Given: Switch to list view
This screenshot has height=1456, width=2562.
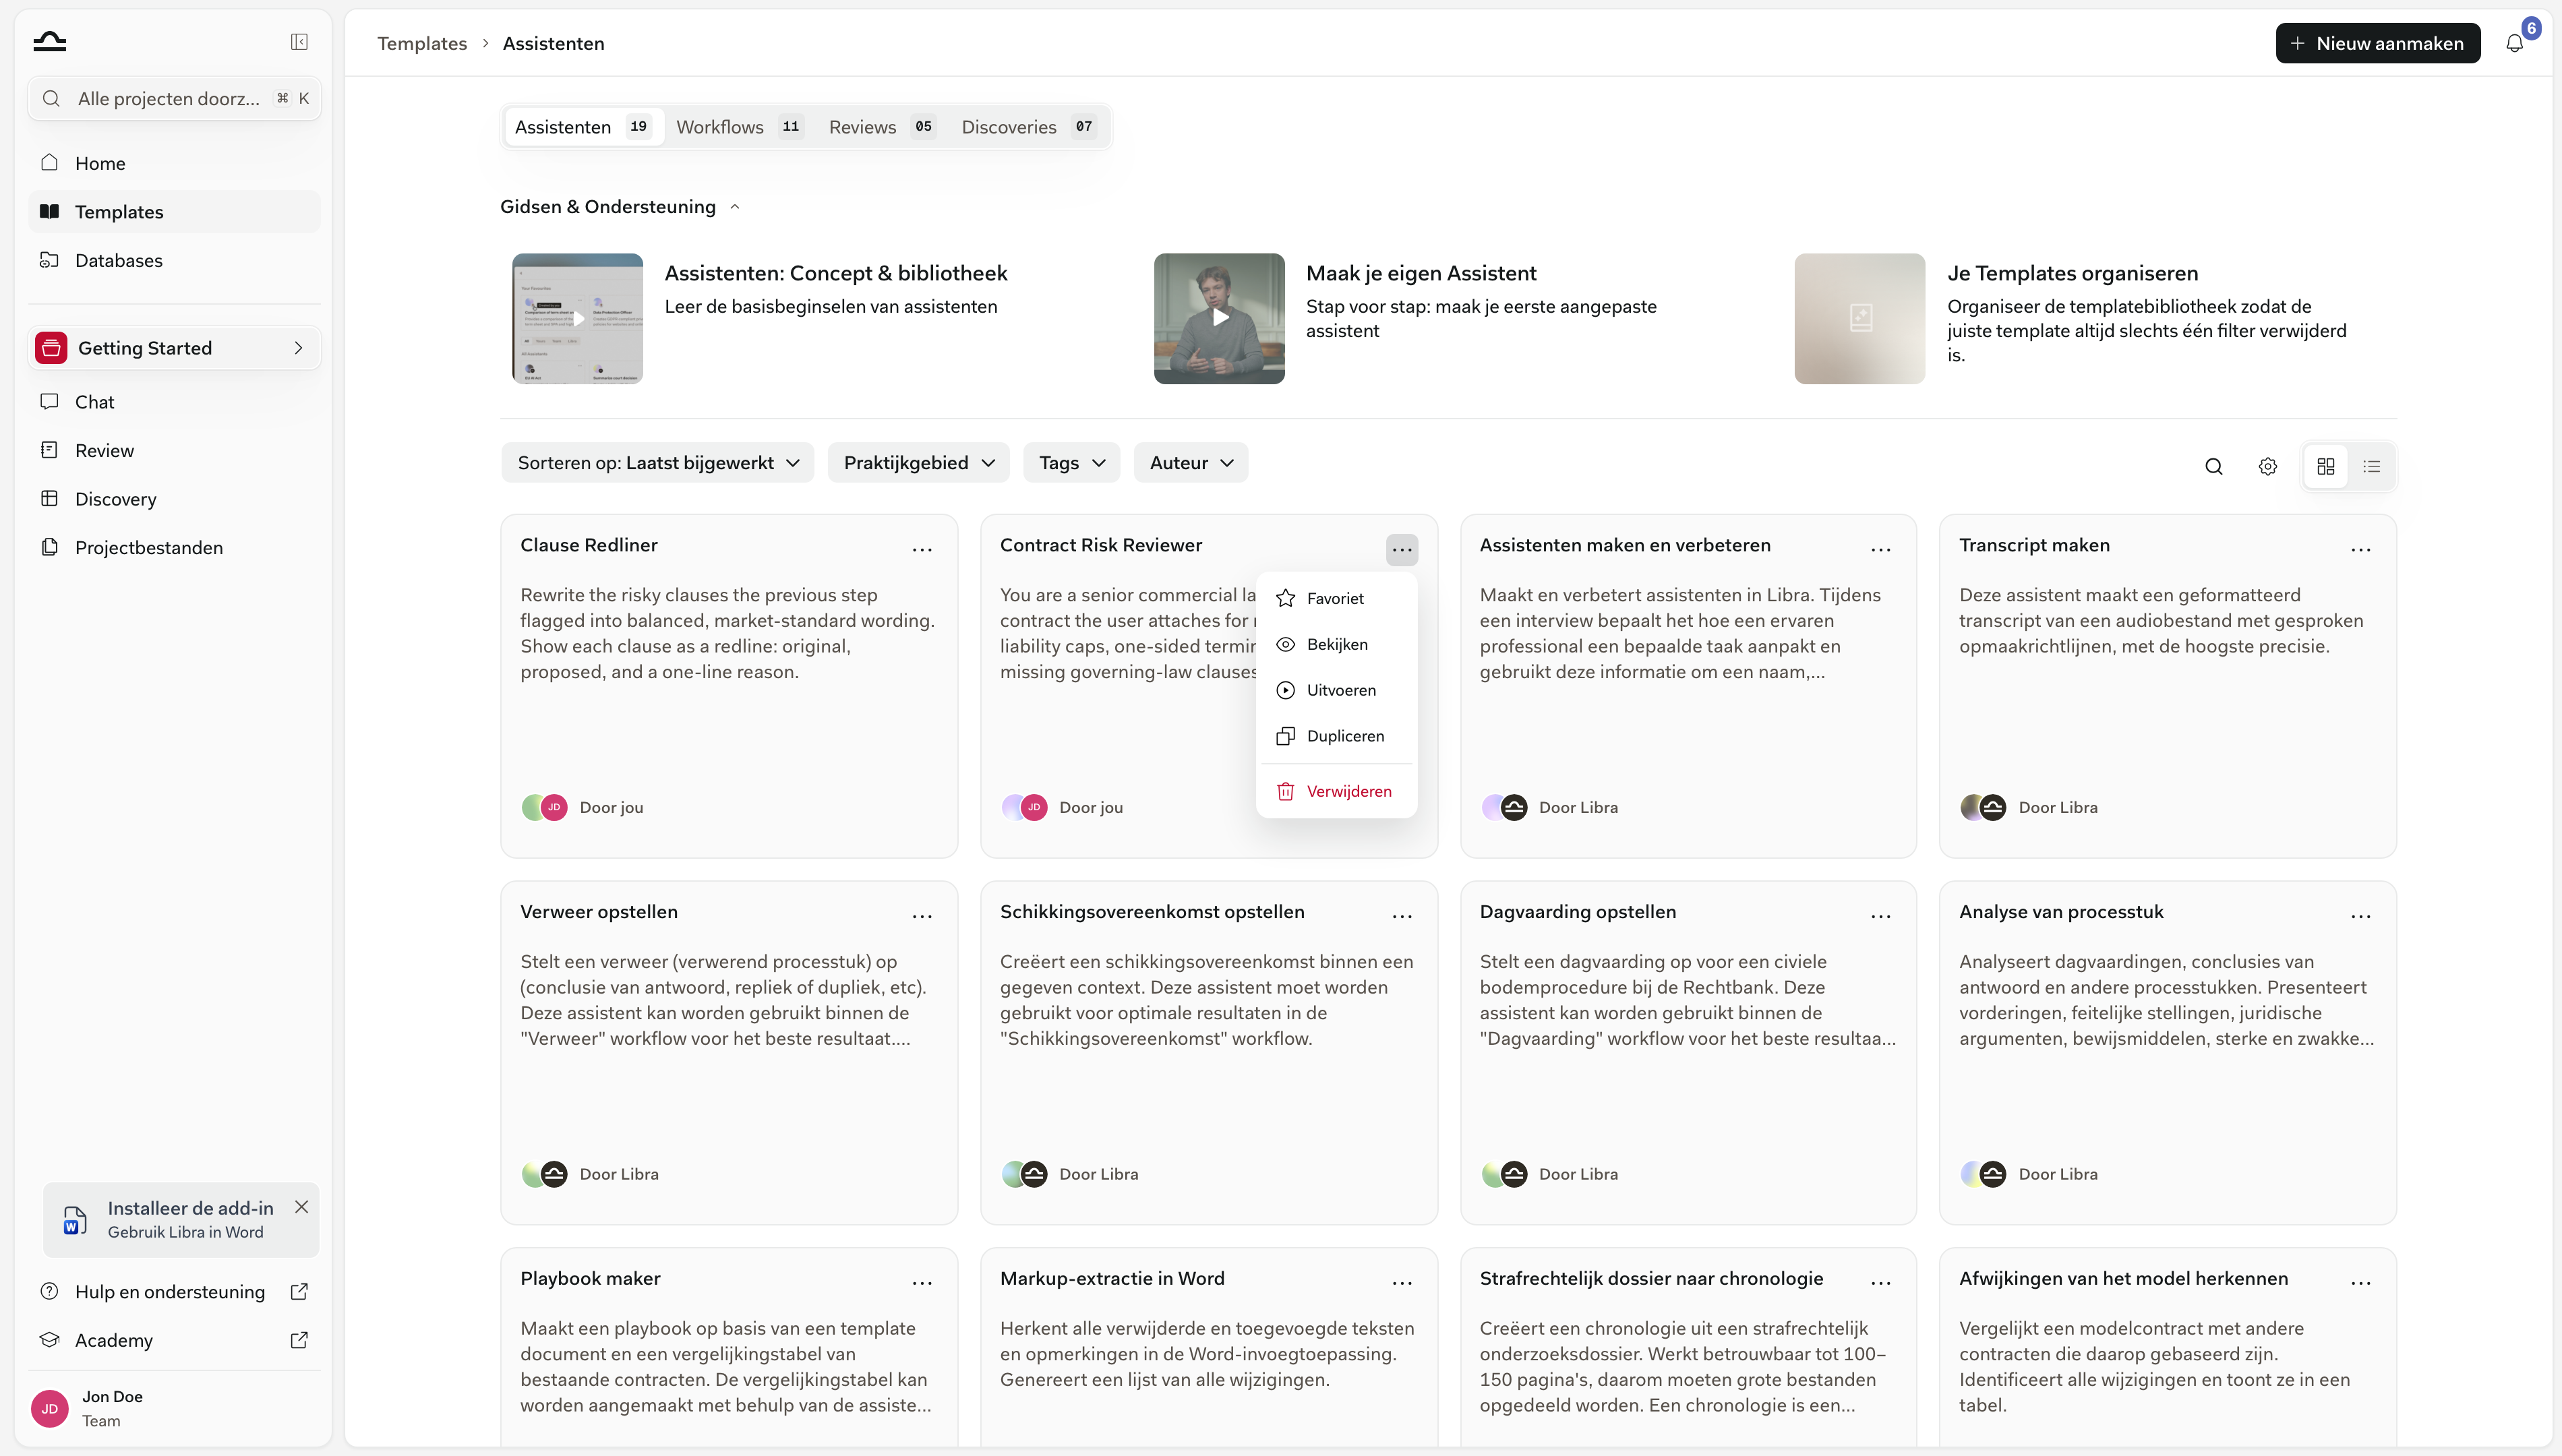Looking at the screenshot, I should pyautogui.click(x=2372, y=466).
